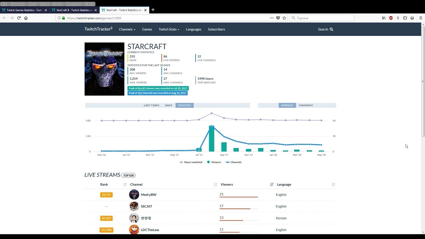Switch to StarCraft II statistics tab
The width and height of the screenshot is (425, 239).
point(74,10)
